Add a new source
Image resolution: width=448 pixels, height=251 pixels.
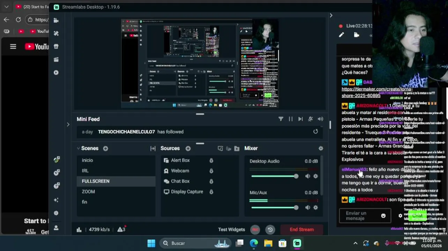pos(188,149)
